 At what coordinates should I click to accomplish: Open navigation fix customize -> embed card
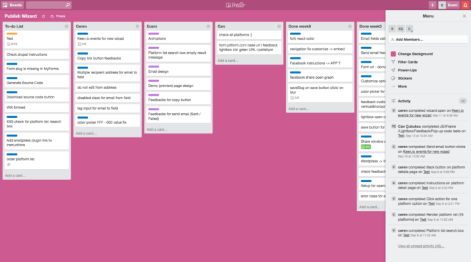pyautogui.click(x=320, y=49)
